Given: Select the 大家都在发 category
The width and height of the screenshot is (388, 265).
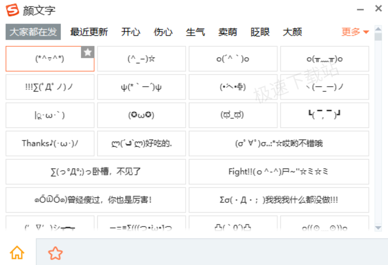Looking at the screenshot, I should point(33,32).
